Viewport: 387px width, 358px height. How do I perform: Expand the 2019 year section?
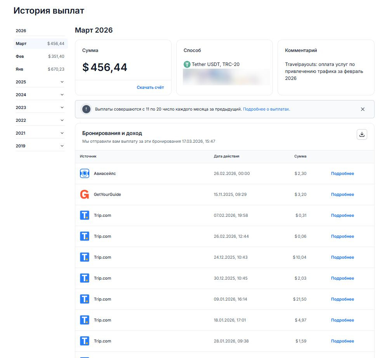[x=62, y=146]
